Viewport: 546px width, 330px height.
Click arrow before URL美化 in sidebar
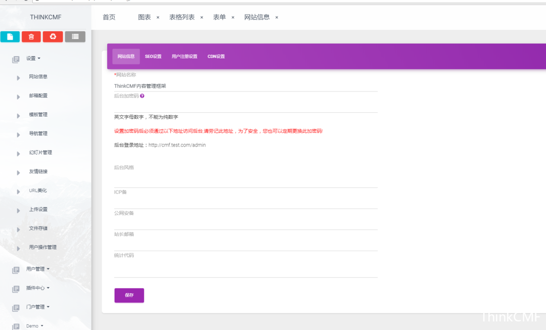point(19,192)
